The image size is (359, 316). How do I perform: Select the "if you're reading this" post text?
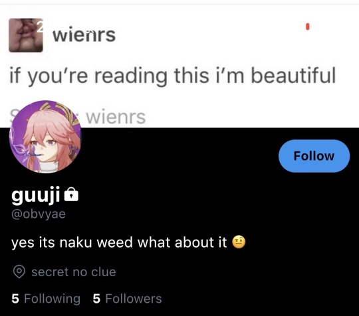pyautogui.click(x=172, y=76)
